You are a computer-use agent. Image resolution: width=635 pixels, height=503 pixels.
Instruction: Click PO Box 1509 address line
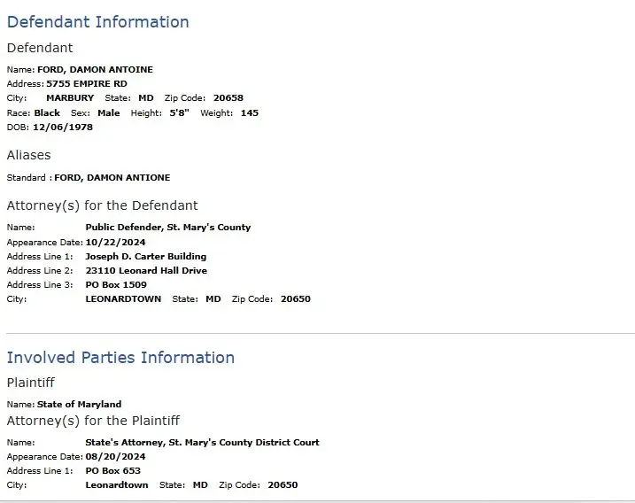pyautogui.click(x=116, y=285)
